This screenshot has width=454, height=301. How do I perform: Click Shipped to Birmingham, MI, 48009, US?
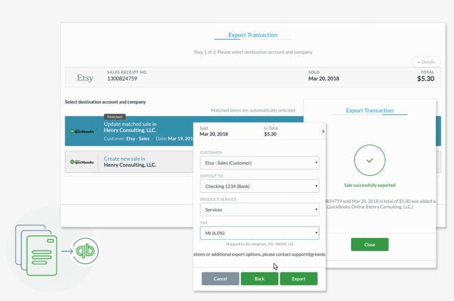pyautogui.click(x=260, y=244)
